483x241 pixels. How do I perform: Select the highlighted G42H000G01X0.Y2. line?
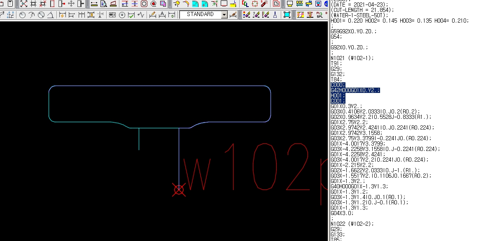point(355,90)
